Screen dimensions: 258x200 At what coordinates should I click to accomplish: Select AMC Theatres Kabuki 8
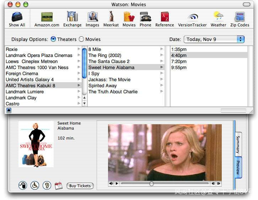click(x=43, y=85)
